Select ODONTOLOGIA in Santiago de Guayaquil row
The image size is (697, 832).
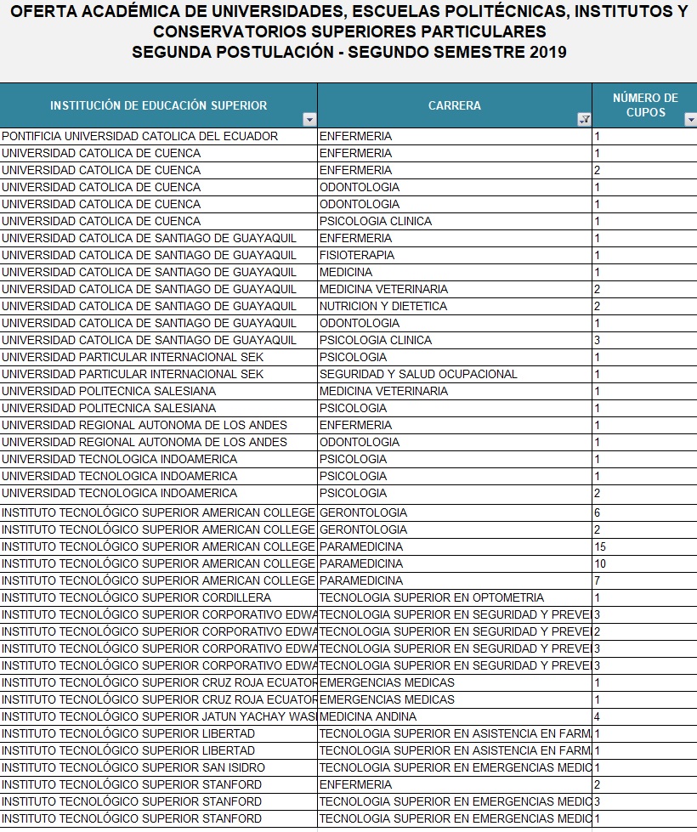455,323
